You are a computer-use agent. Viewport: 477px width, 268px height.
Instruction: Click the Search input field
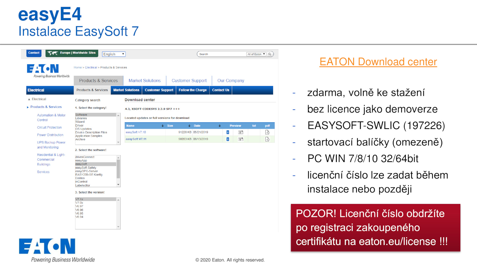coord(222,54)
